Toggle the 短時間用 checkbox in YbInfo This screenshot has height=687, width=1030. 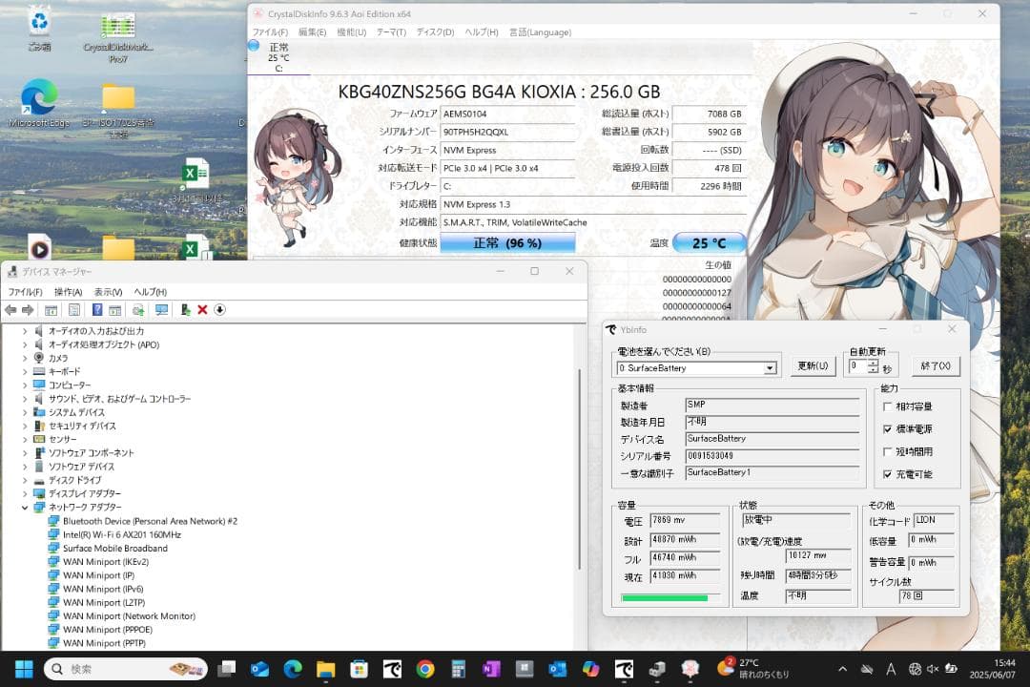point(888,451)
